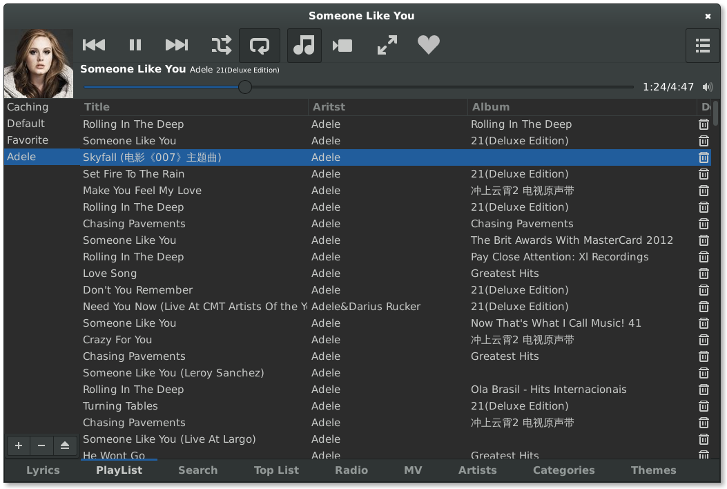The height and width of the screenshot is (489, 727).
Task: Select the Skyfall song row
Action: [396, 157]
